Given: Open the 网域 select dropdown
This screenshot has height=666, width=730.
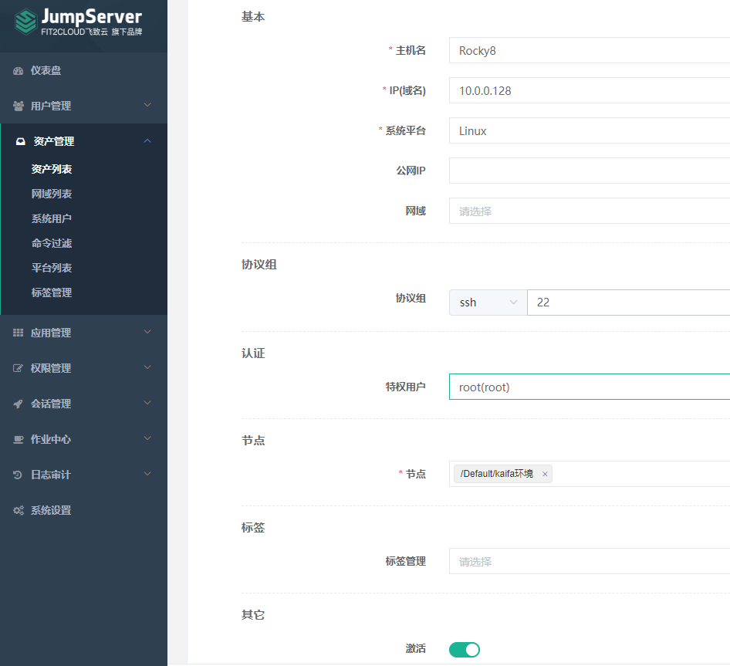Looking at the screenshot, I should tap(590, 211).
